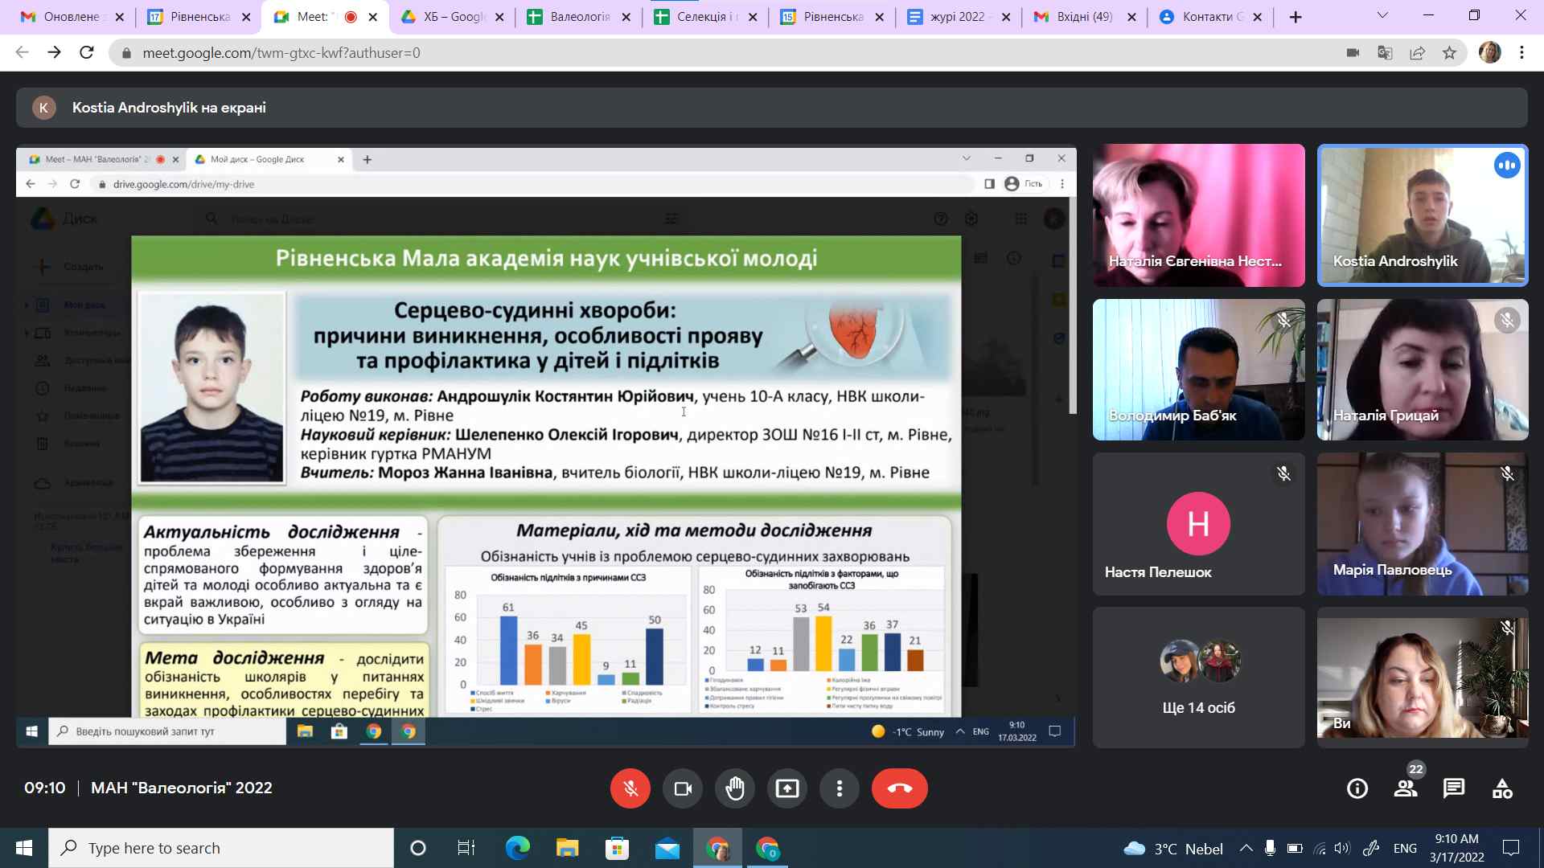
Task: Show hidden system tray icons
Action: [1246, 848]
